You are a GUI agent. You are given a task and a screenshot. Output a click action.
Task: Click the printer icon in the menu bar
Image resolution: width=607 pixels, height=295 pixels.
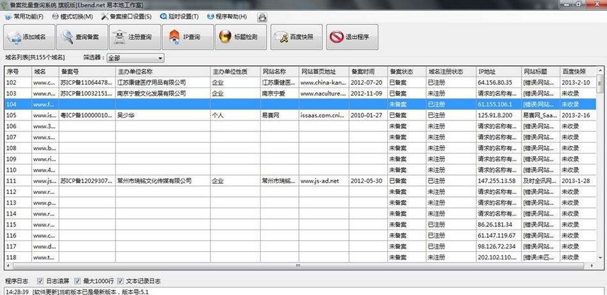click(262, 17)
